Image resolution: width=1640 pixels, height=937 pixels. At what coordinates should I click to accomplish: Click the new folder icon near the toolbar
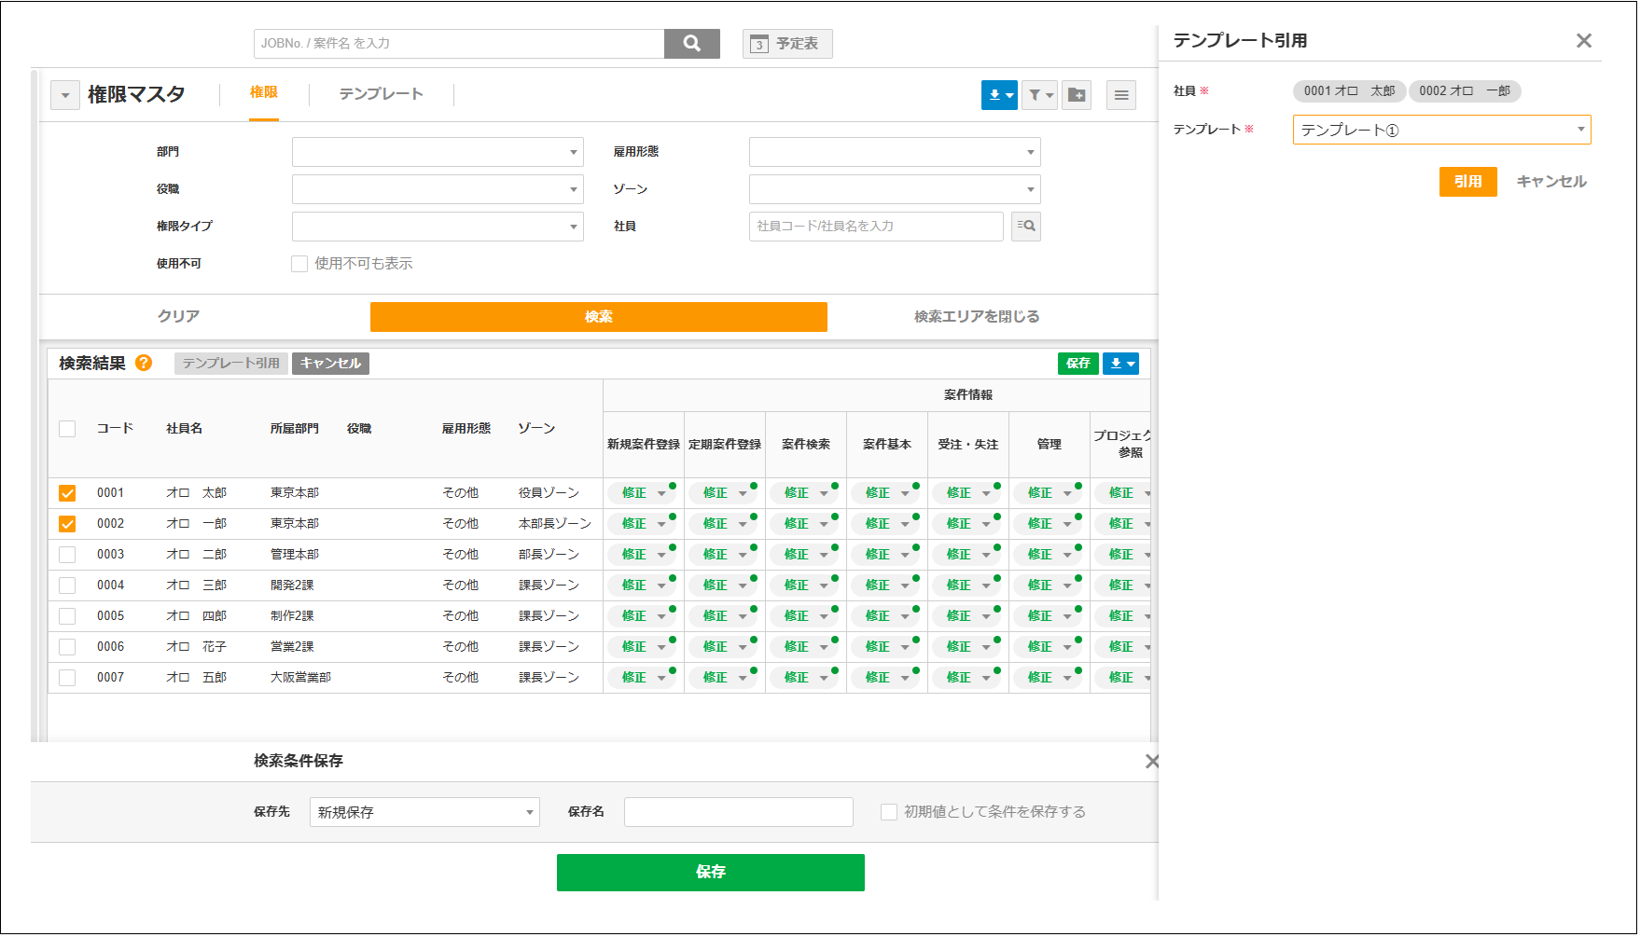1077,96
